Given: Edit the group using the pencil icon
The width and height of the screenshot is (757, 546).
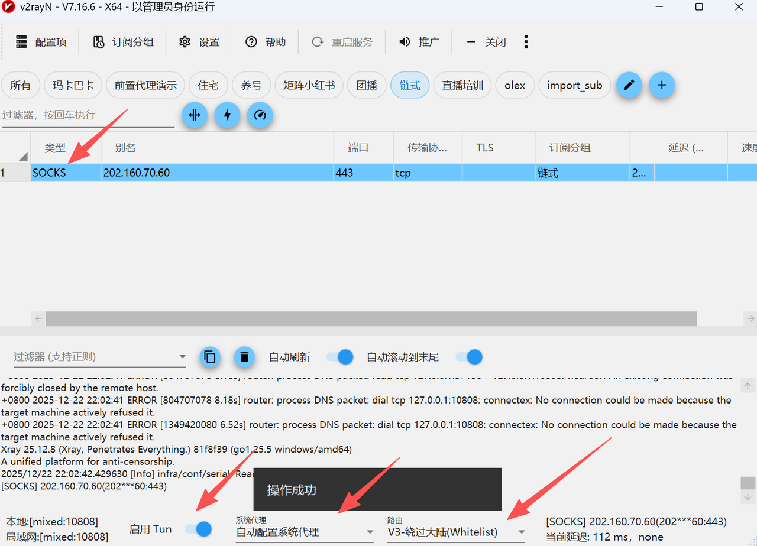Looking at the screenshot, I should tap(629, 85).
